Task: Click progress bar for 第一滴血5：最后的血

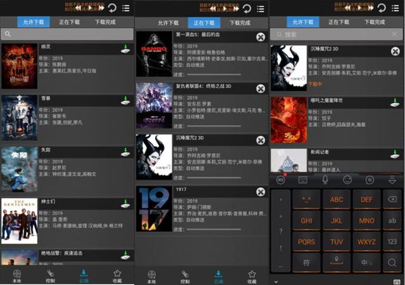Action: [214, 75]
